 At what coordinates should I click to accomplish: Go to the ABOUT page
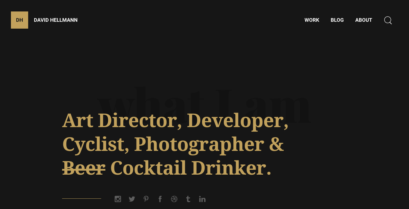(x=364, y=20)
